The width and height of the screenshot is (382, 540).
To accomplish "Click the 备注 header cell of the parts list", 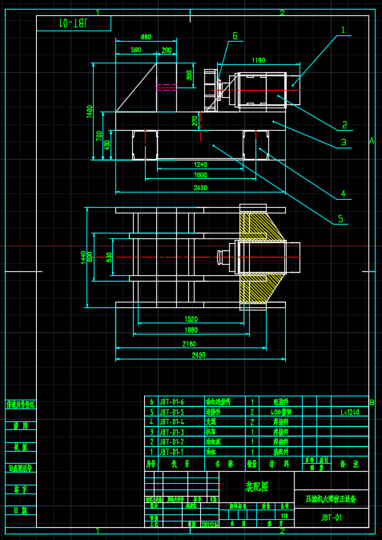I will pos(349,464).
